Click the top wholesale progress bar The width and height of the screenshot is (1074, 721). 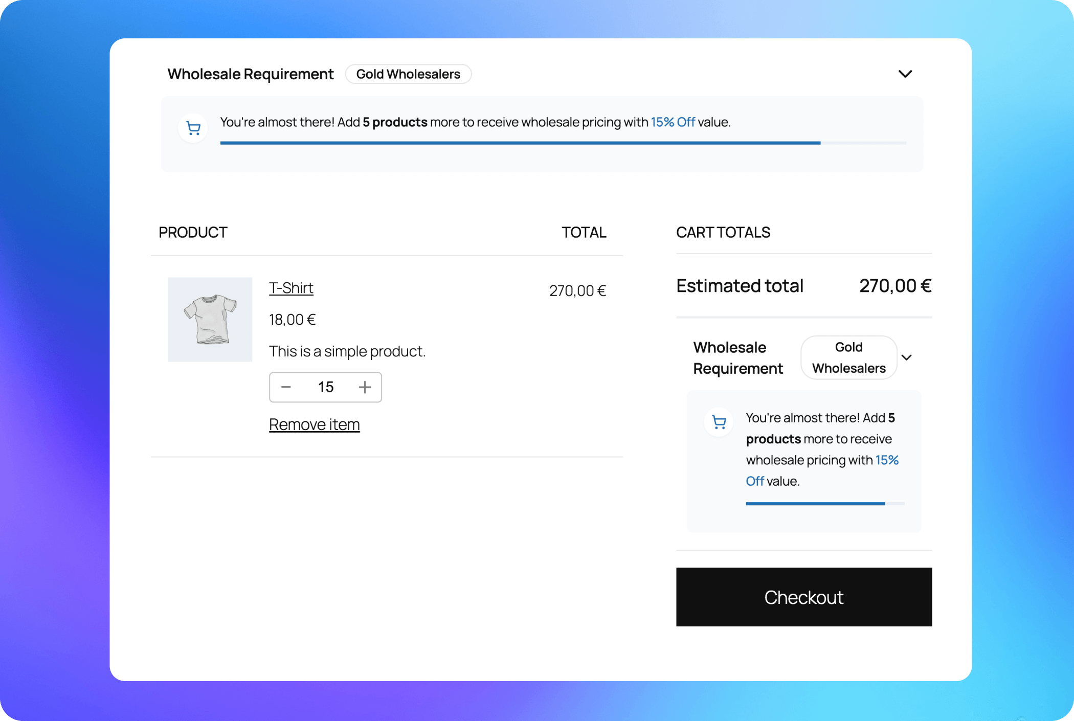click(563, 143)
